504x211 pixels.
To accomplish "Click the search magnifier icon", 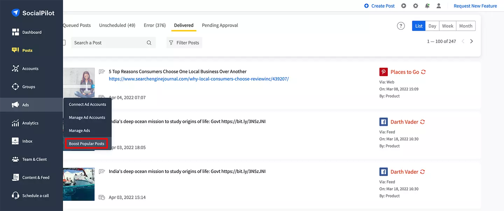I will coord(149,43).
